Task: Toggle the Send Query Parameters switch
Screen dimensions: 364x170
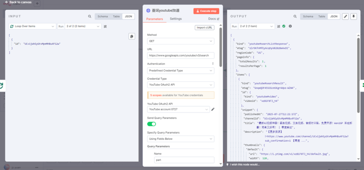Action: (x=151, y=124)
